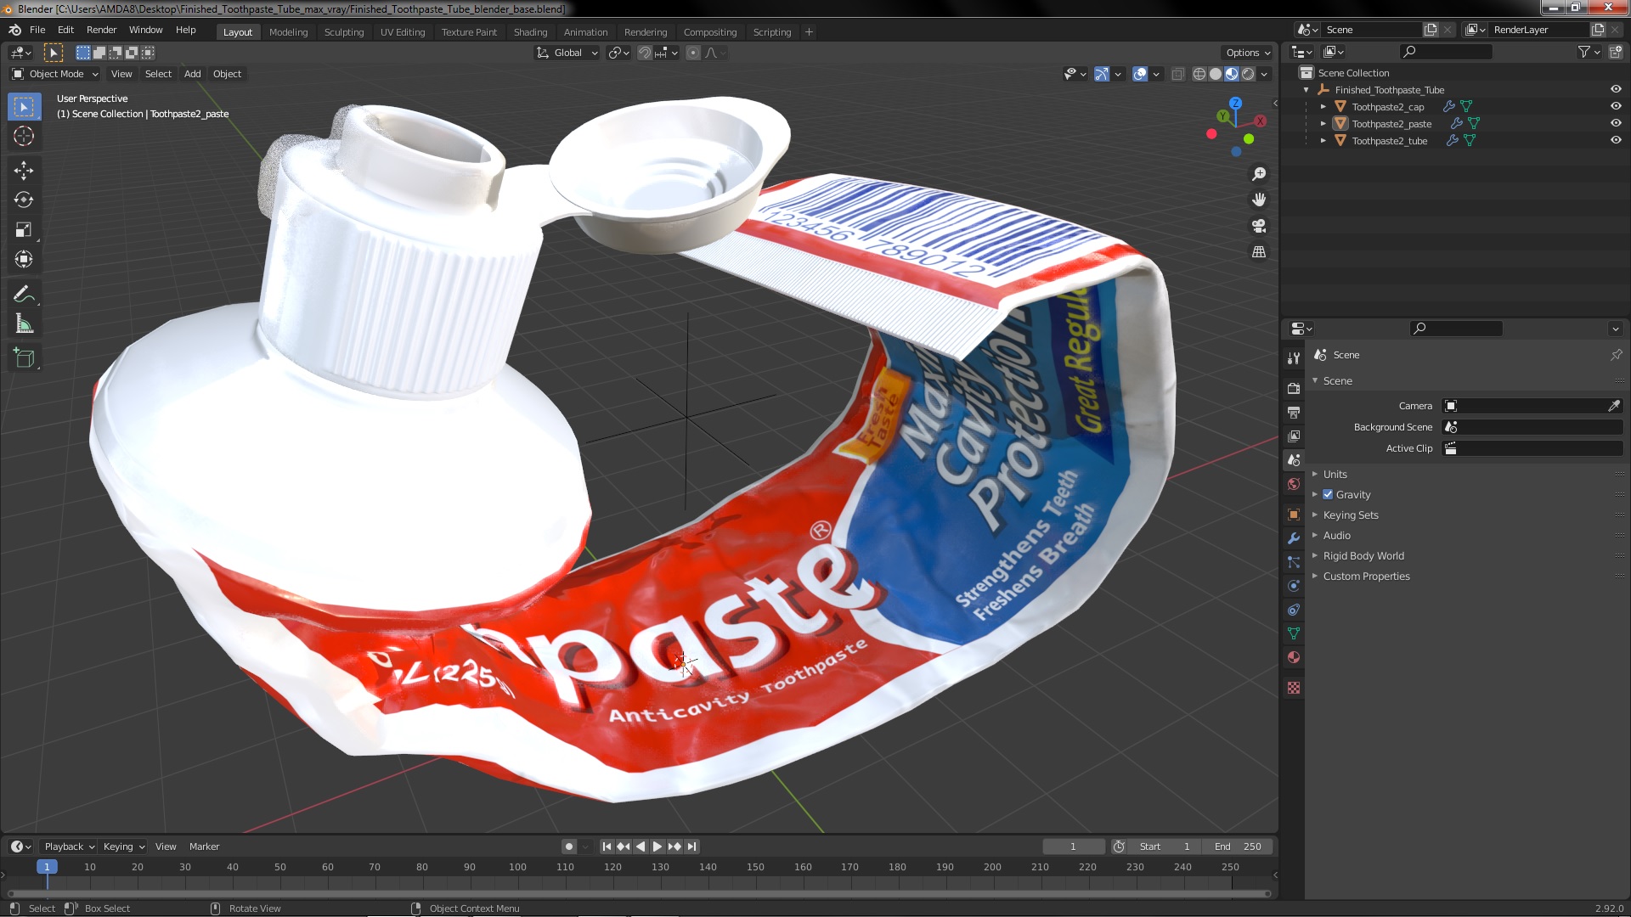Activate the Select Box tool
The width and height of the screenshot is (1631, 917).
[x=24, y=106]
